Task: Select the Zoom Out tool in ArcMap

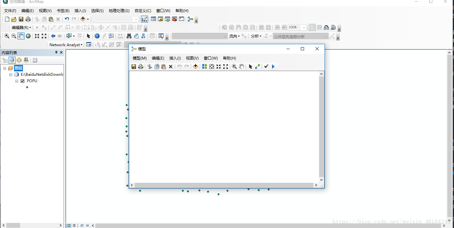Action: [x=14, y=36]
